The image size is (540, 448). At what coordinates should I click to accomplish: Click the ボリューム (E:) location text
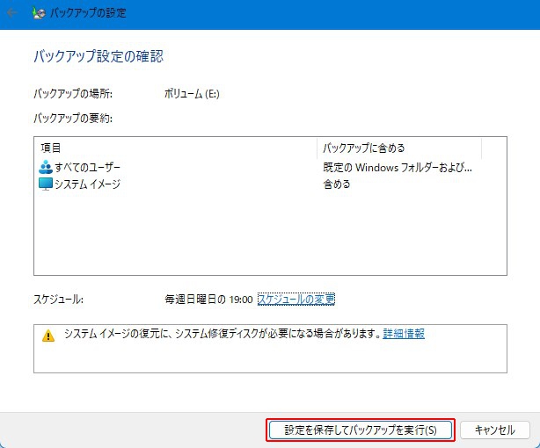point(192,94)
